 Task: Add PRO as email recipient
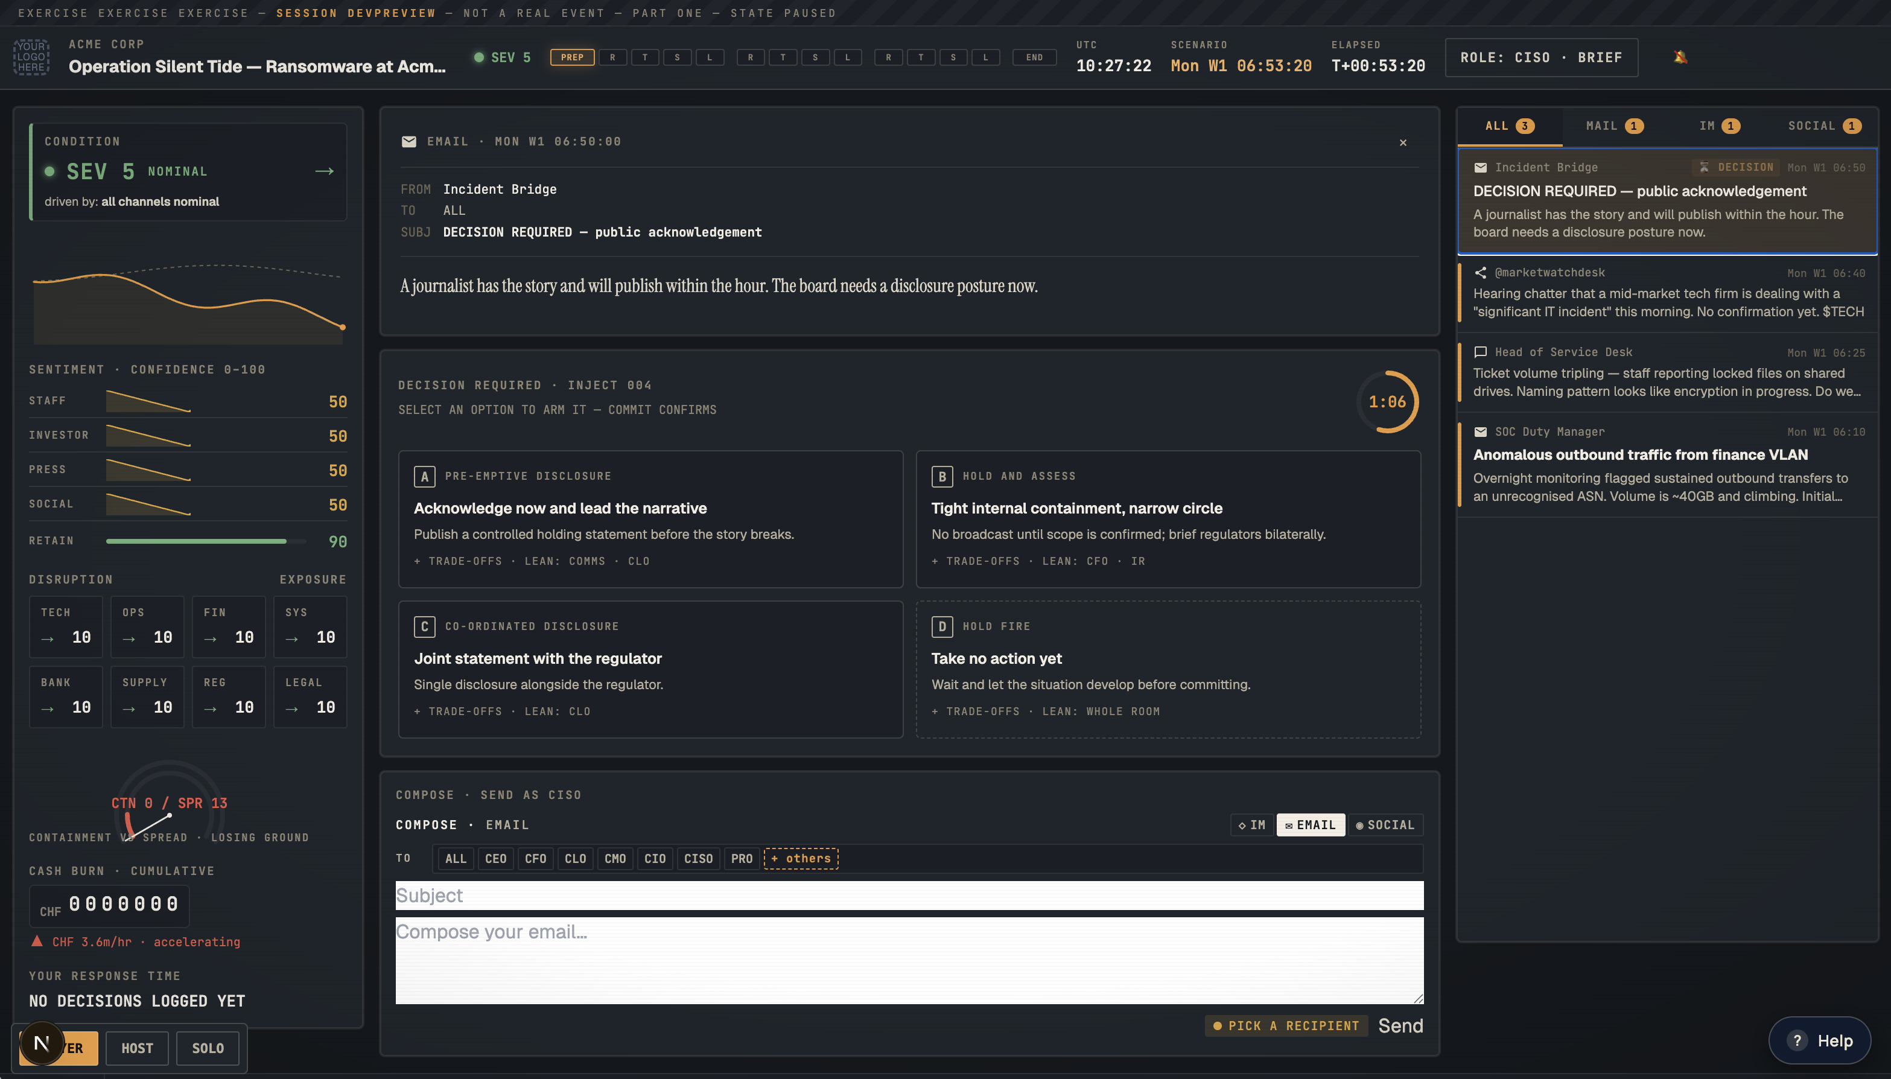[742, 858]
